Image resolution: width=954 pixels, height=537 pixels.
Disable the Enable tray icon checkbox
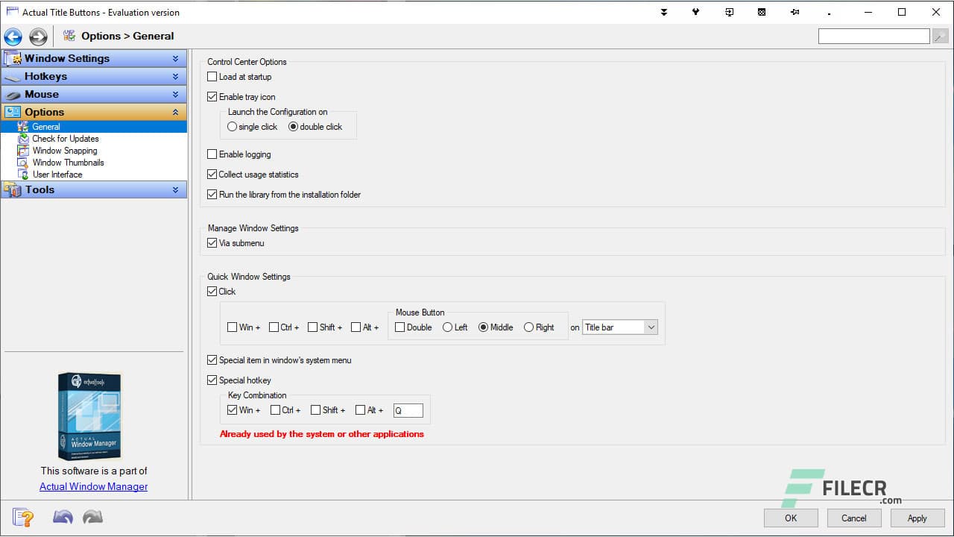pos(212,96)
